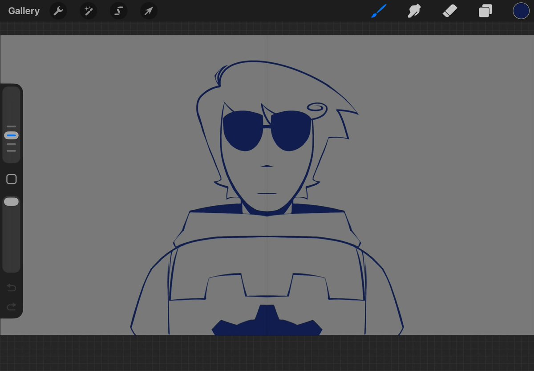
Task: Open the Actions wrench menu
Action: (58, 11)
